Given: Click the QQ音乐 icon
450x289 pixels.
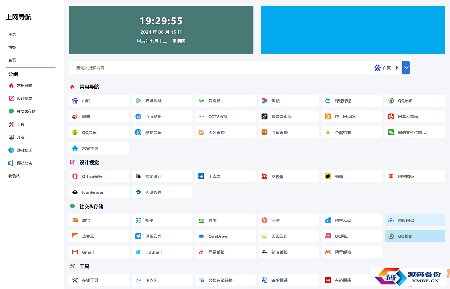Looking at the screenshot, I should point(75,132).
